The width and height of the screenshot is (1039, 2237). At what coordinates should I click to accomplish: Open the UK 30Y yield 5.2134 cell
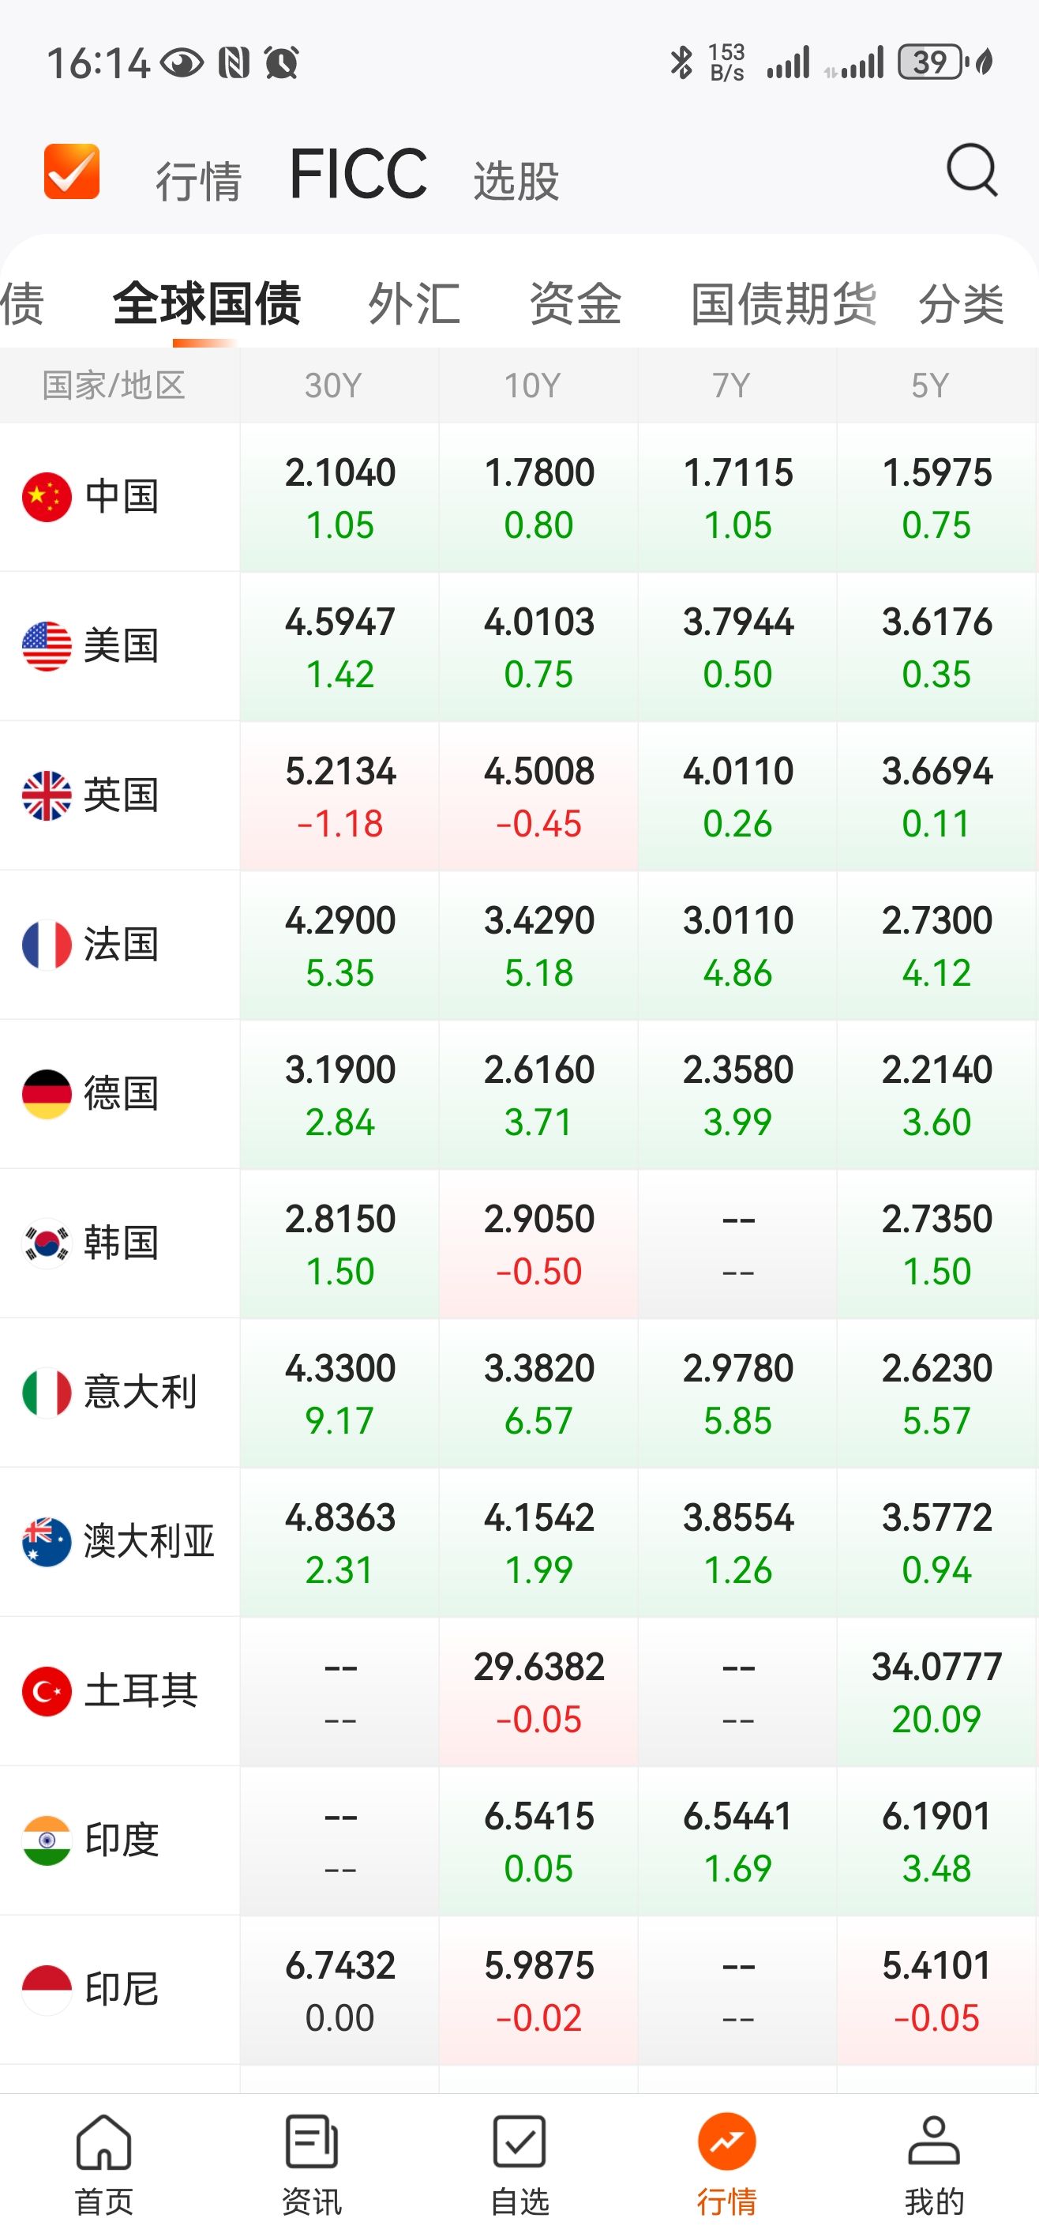340,796
